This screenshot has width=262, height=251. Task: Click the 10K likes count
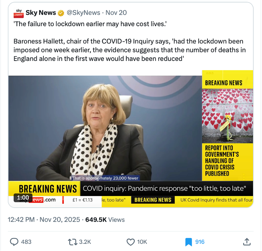pos(142,242)
